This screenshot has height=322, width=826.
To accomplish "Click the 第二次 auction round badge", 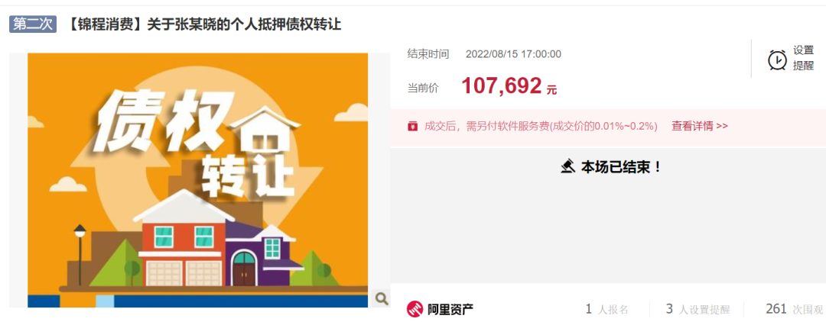I will [x=33, y=24].
